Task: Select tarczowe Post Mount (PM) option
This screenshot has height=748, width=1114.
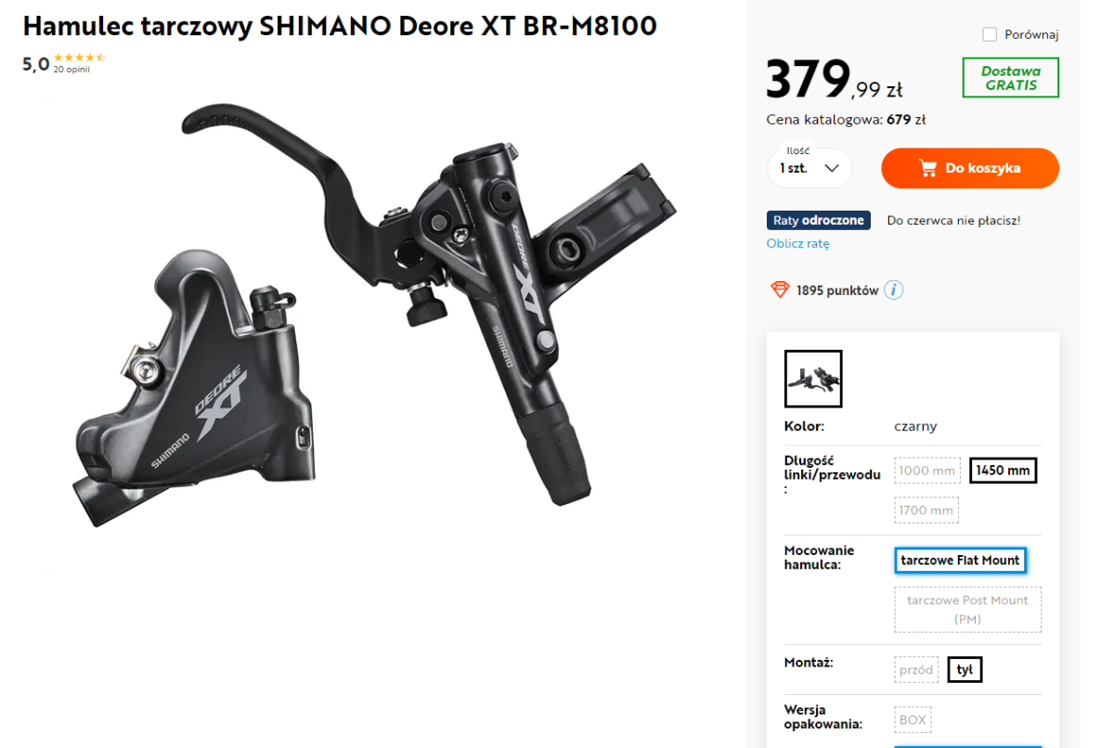Action: coord(968,610)
